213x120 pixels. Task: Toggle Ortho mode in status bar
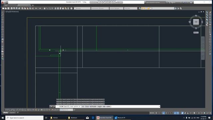click(163, 113)
